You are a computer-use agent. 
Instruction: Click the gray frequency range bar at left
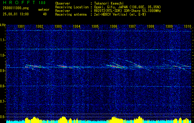point(6,71)
